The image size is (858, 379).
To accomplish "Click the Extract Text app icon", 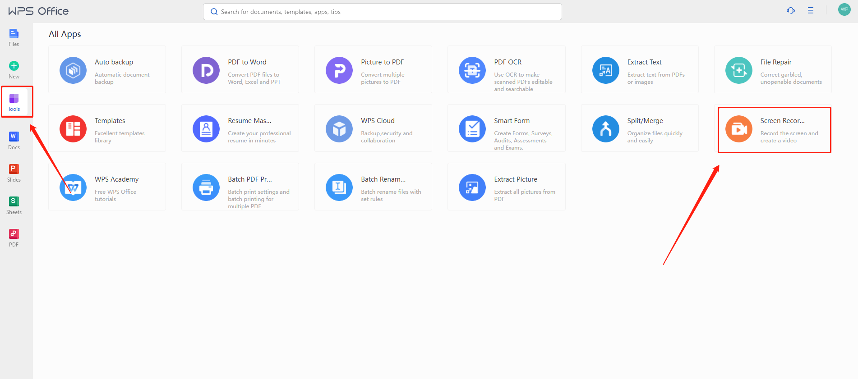I will (x=606, y=70).
